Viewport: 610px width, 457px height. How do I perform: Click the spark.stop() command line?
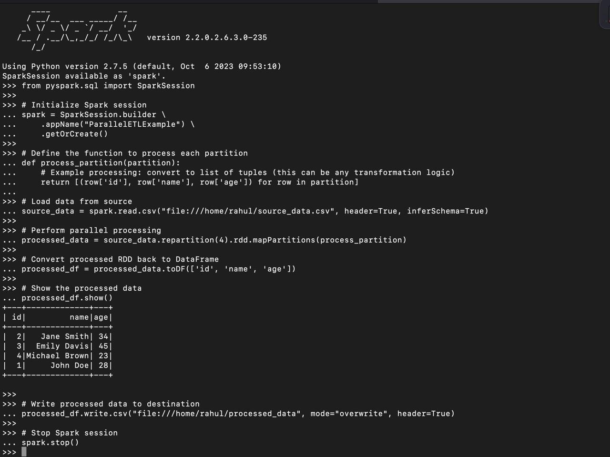pyautogui.click(x=50, y=442)
